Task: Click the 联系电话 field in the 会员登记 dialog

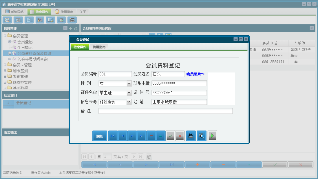Action: pos(179,83)
